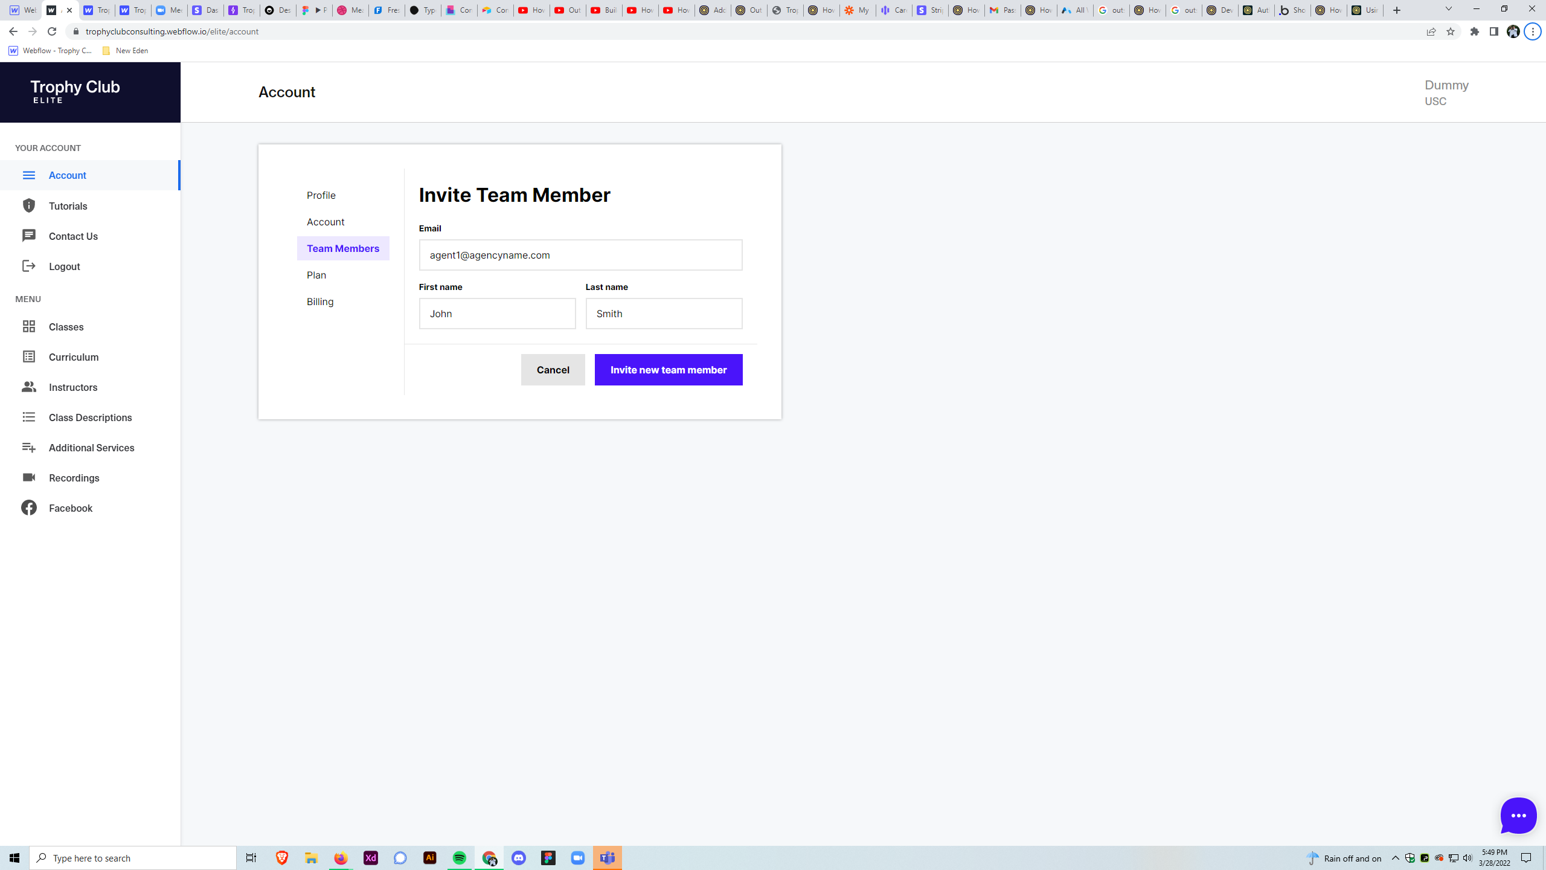
Task: Click the Facebook logo icon
Action: click(x=28, y=507)
